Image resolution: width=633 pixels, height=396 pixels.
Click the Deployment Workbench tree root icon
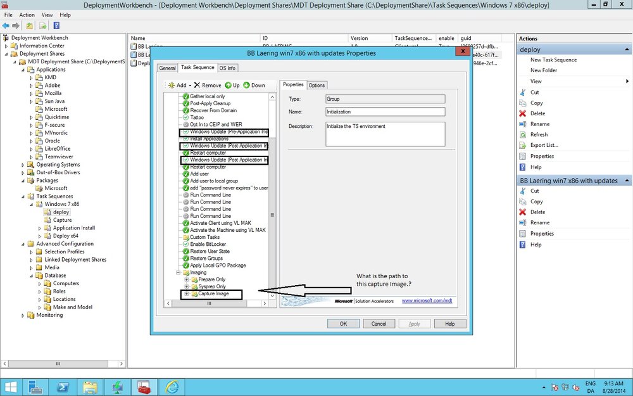pos(6,37)
